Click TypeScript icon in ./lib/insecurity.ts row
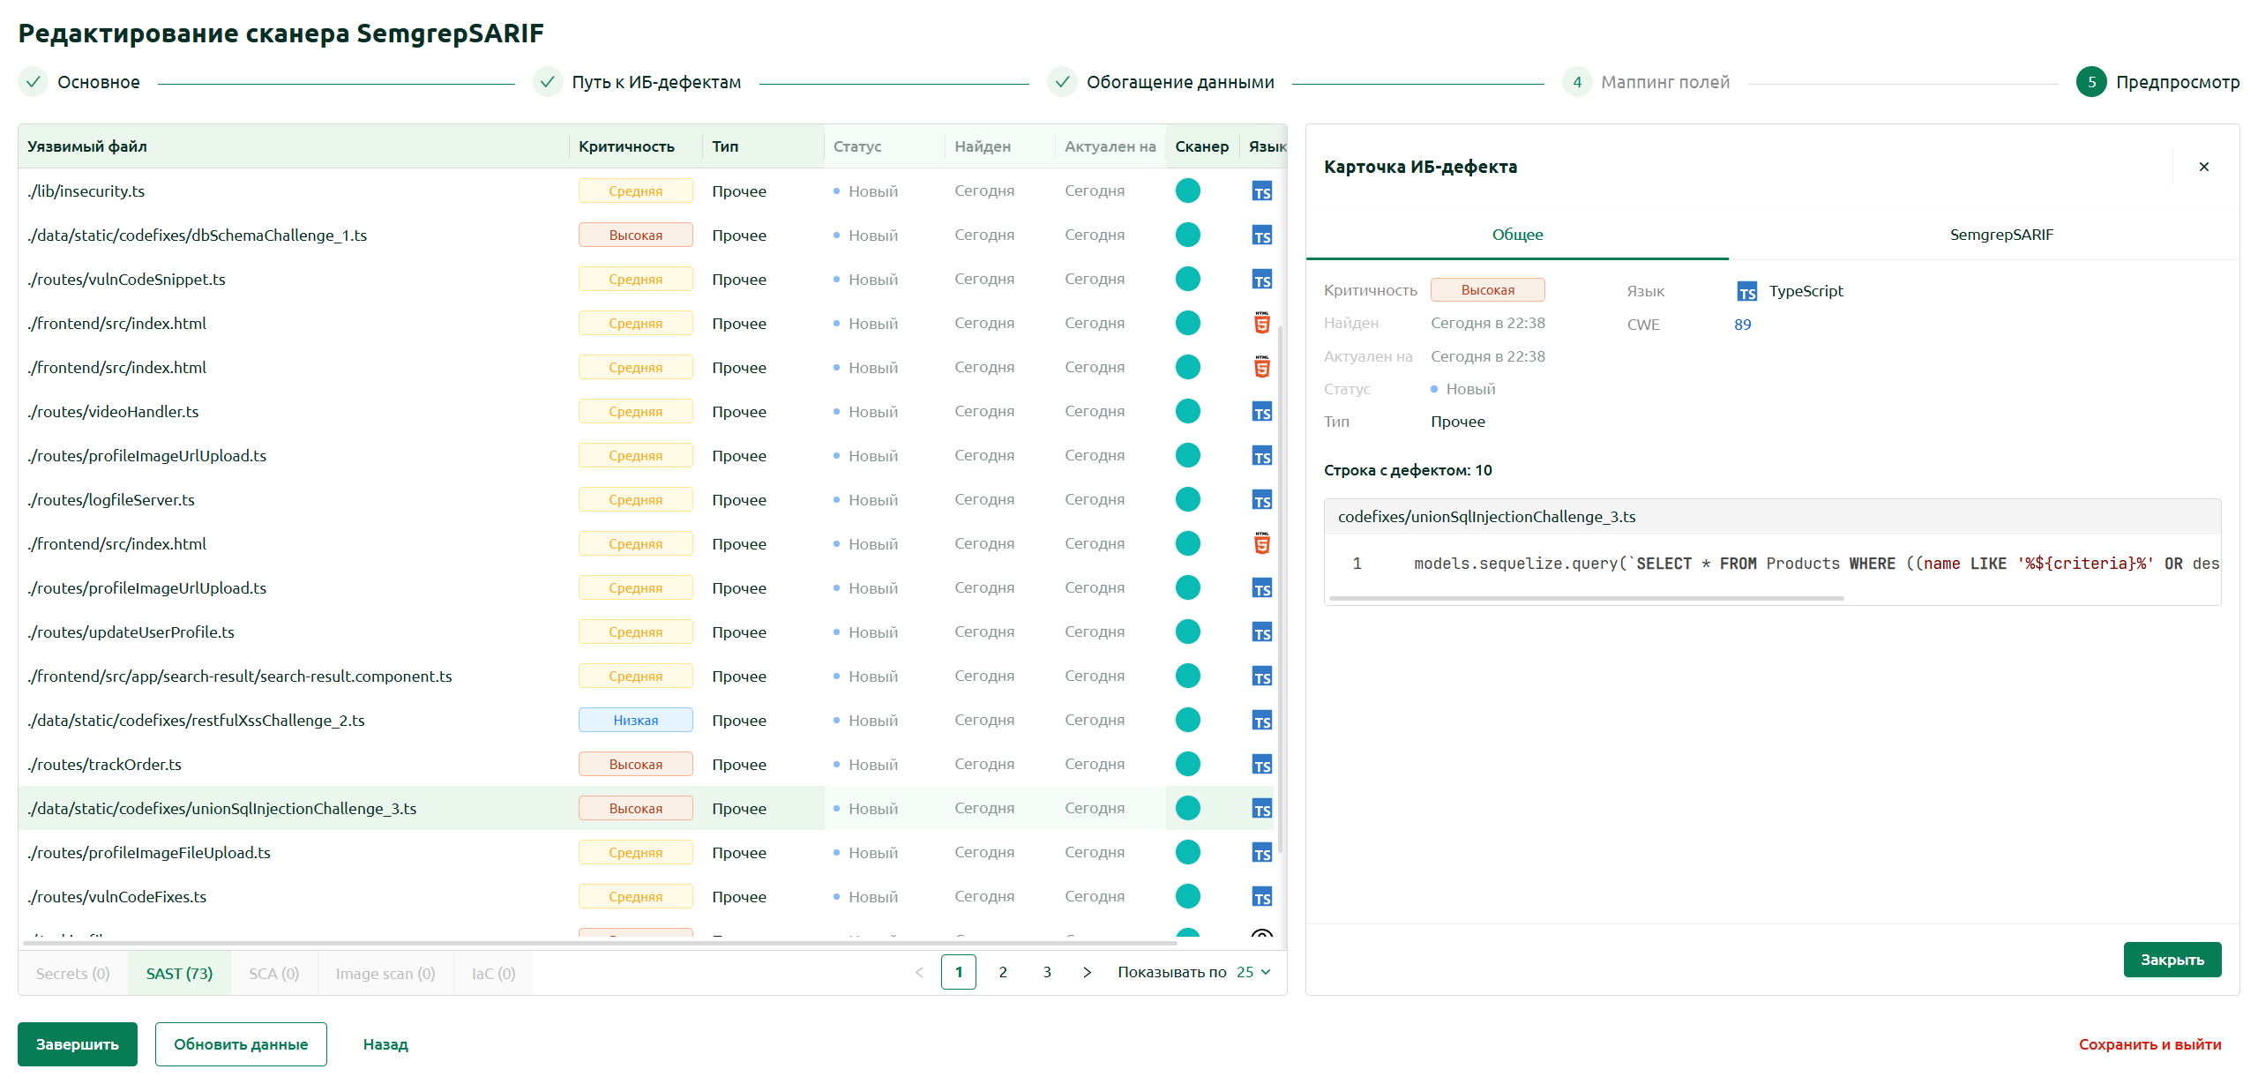 point(1262,191)
